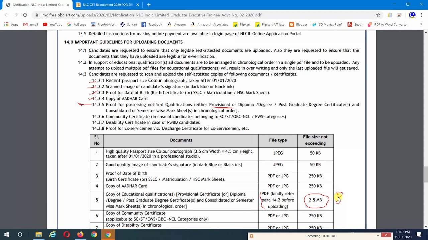Open the Blogger bookmark
The image size is (428, 240).
[298, 24]
